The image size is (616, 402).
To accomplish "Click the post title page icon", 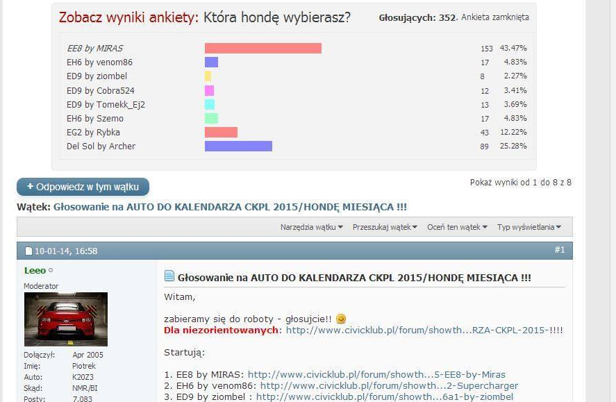I will pos(169,277).
